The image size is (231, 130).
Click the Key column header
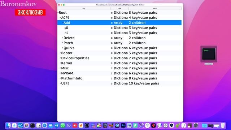coord(84,9)
